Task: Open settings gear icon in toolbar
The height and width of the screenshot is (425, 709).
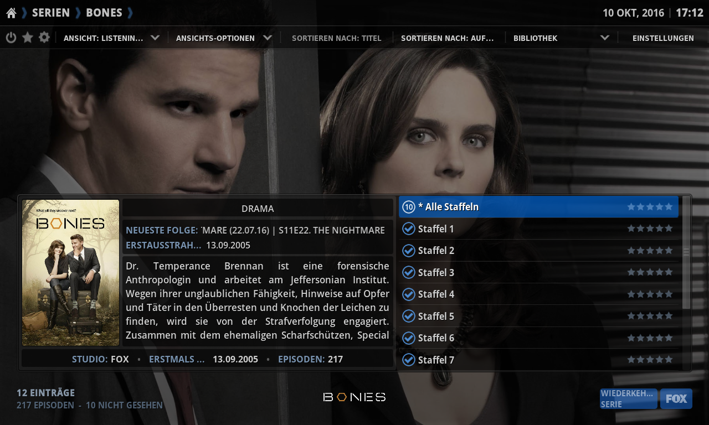Action: [44, 38]
